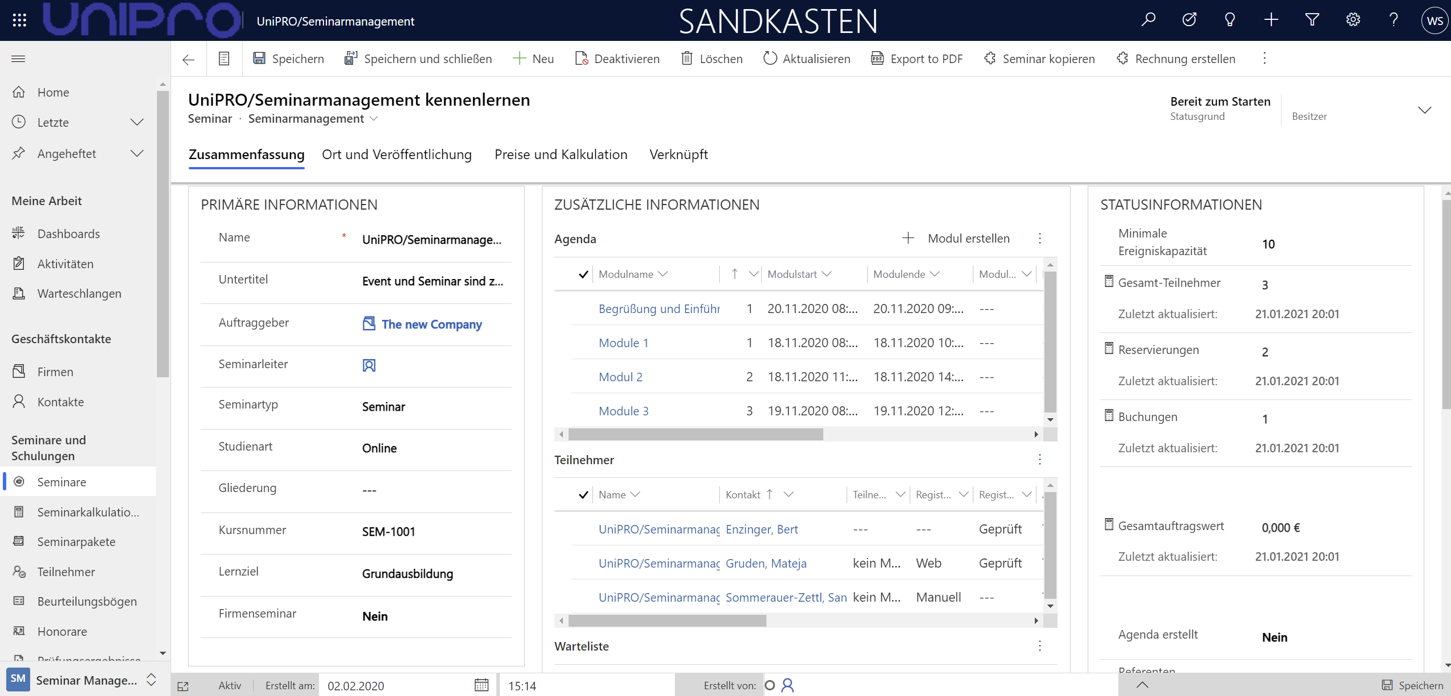The image size is (1451, 696).
Task: Open Warteschlangen in the sidebar
Action: 79,293
